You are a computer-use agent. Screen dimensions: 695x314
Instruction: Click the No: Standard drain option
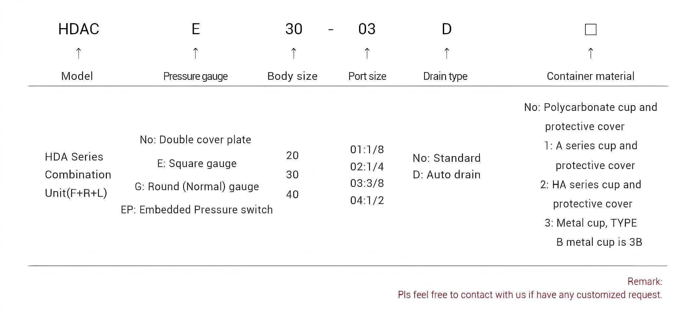pyautogui.click(x=446, y=158)
